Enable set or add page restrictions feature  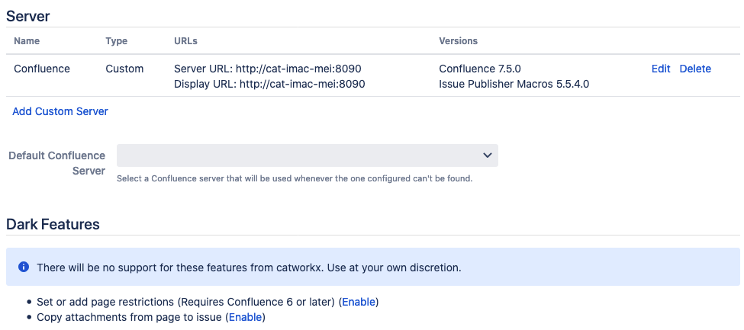(359, 302)
